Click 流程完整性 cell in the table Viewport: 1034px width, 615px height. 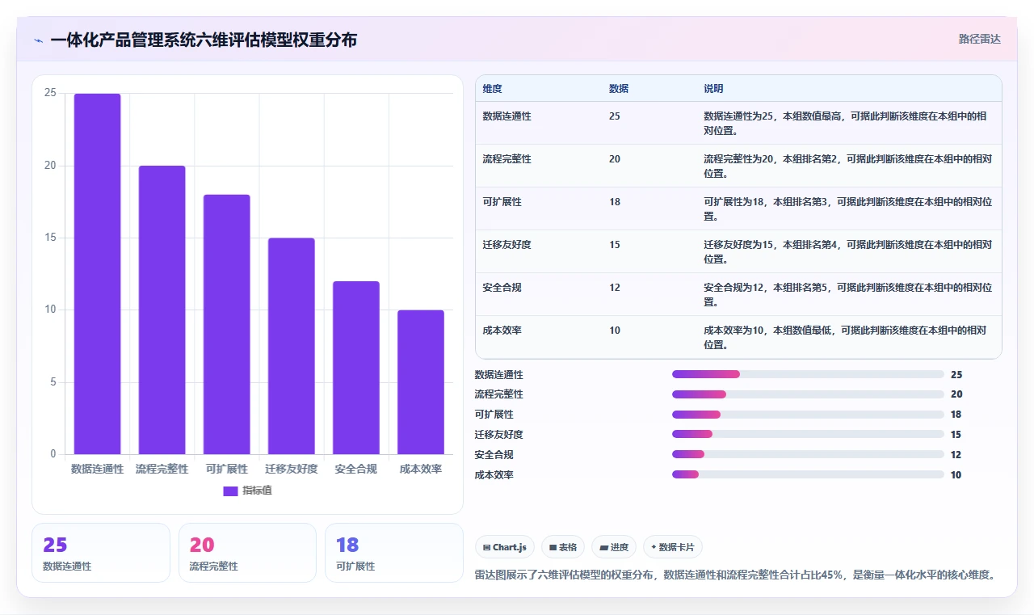(506, 158)
